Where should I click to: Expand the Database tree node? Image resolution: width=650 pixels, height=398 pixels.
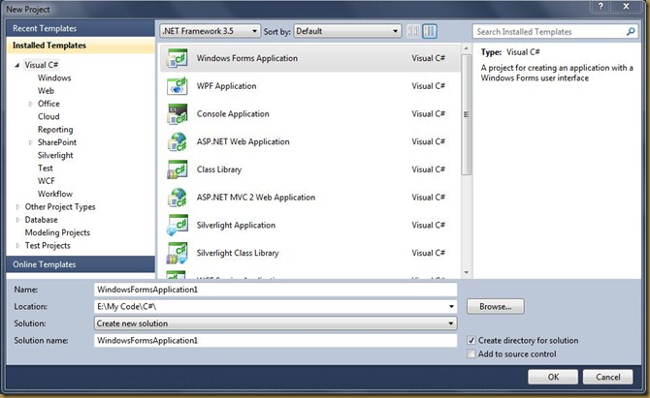(17, 220)
